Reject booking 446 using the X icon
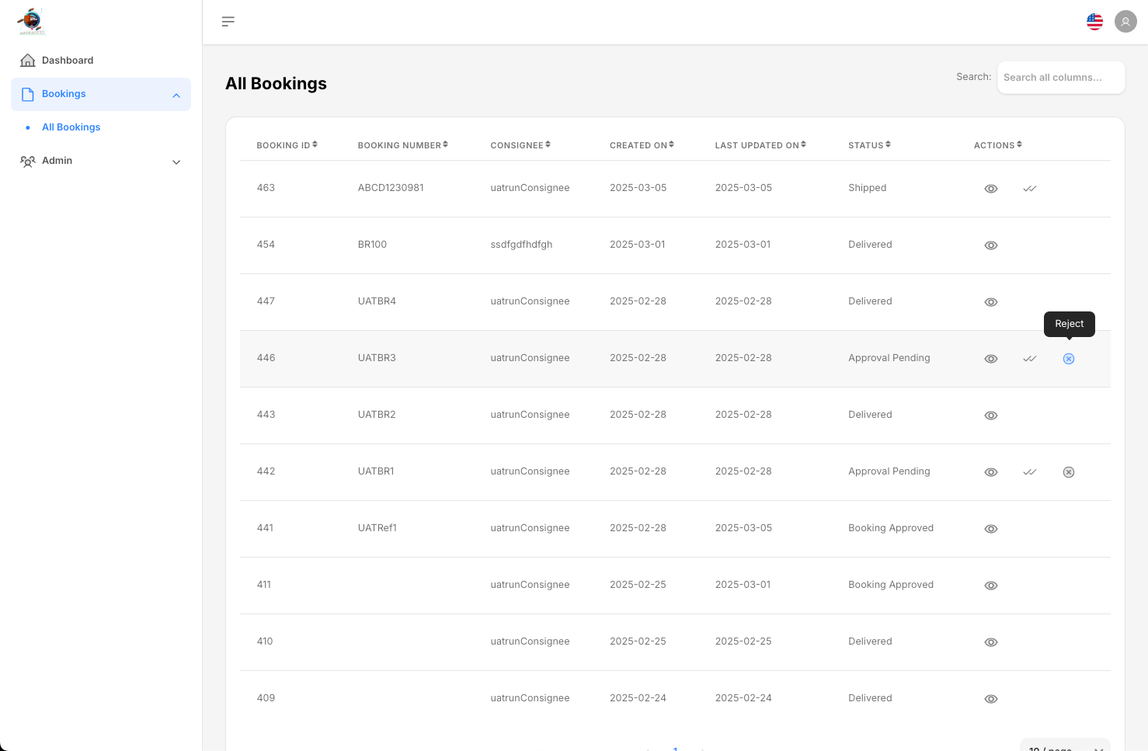1148x751 pixels. pos(1068,359)
